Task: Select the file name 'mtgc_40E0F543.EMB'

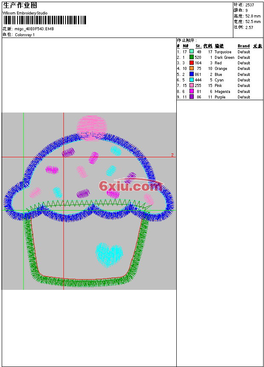Action: 34,29
